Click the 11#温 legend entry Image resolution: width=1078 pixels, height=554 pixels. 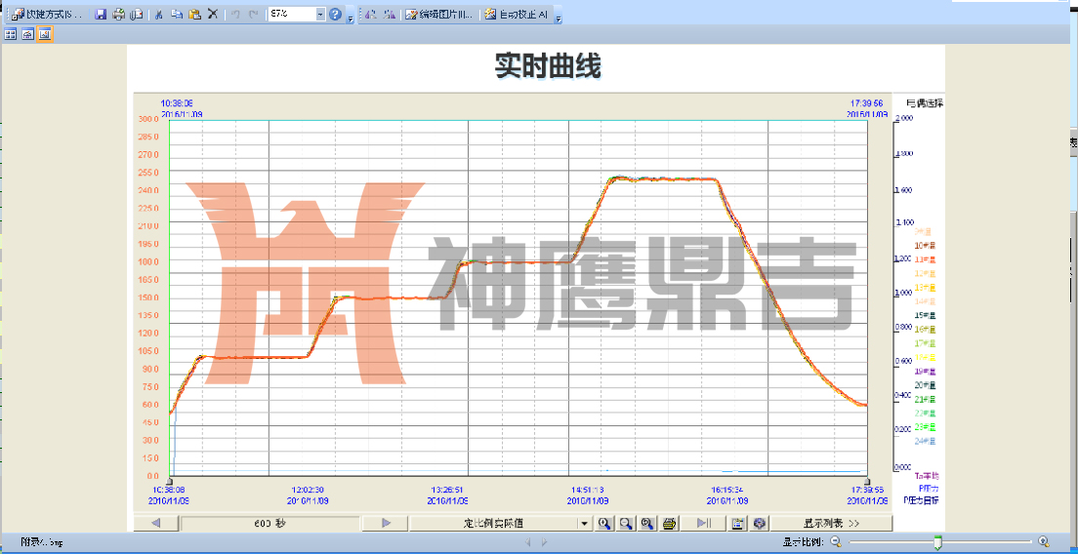tap(925, 259)
